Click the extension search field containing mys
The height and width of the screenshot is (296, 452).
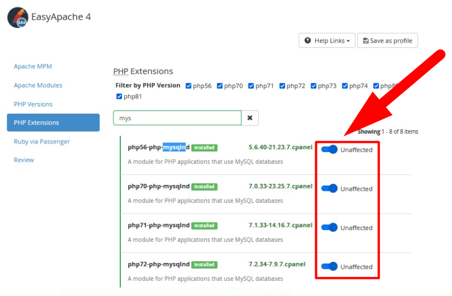point(177,118)
